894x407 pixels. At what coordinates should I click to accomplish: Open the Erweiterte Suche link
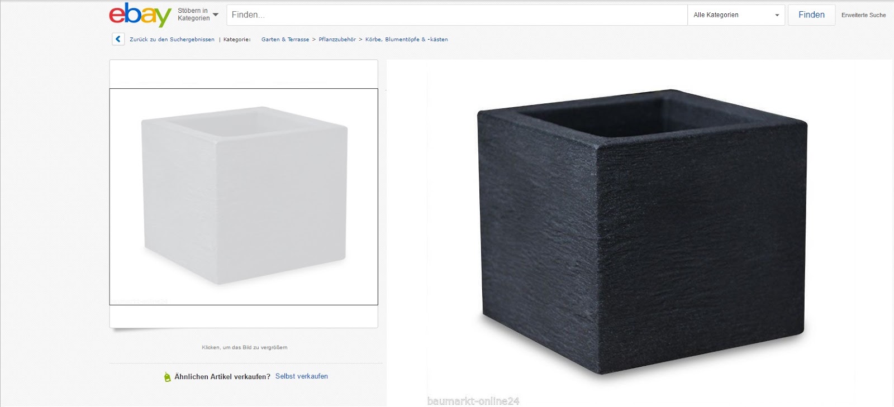863,15
